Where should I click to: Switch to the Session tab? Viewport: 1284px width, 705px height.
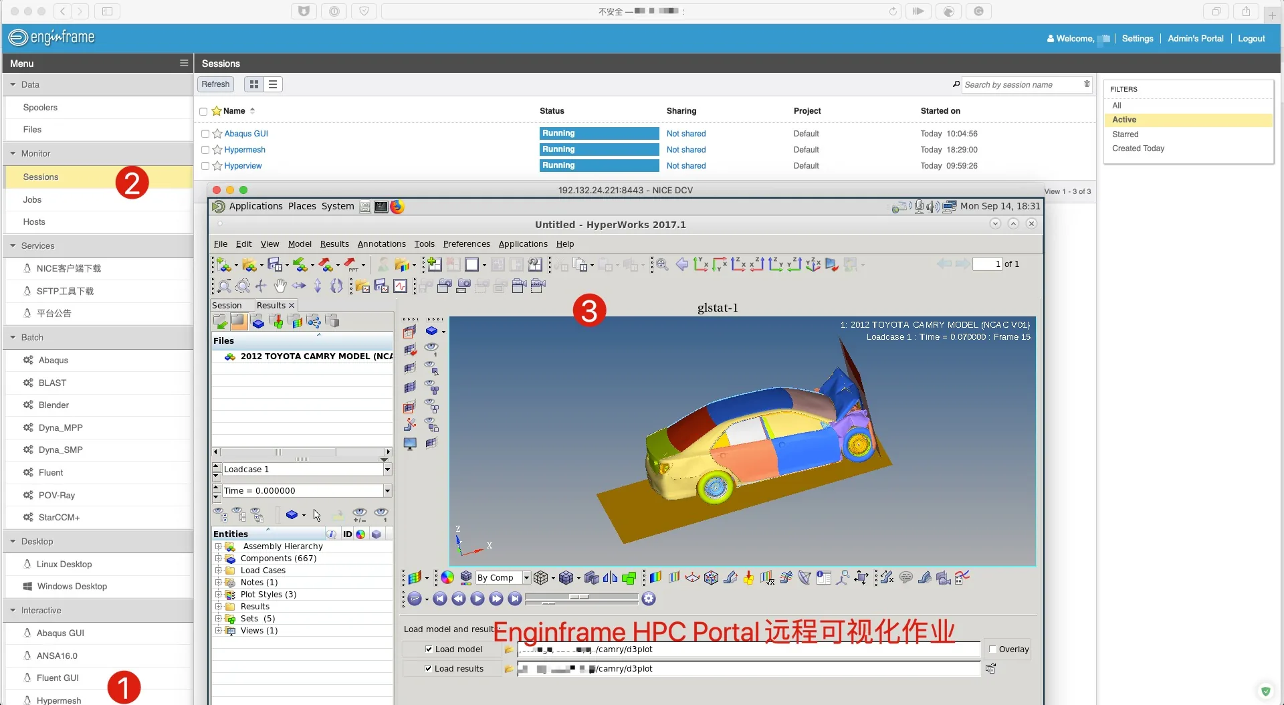[x=227, y=306]
